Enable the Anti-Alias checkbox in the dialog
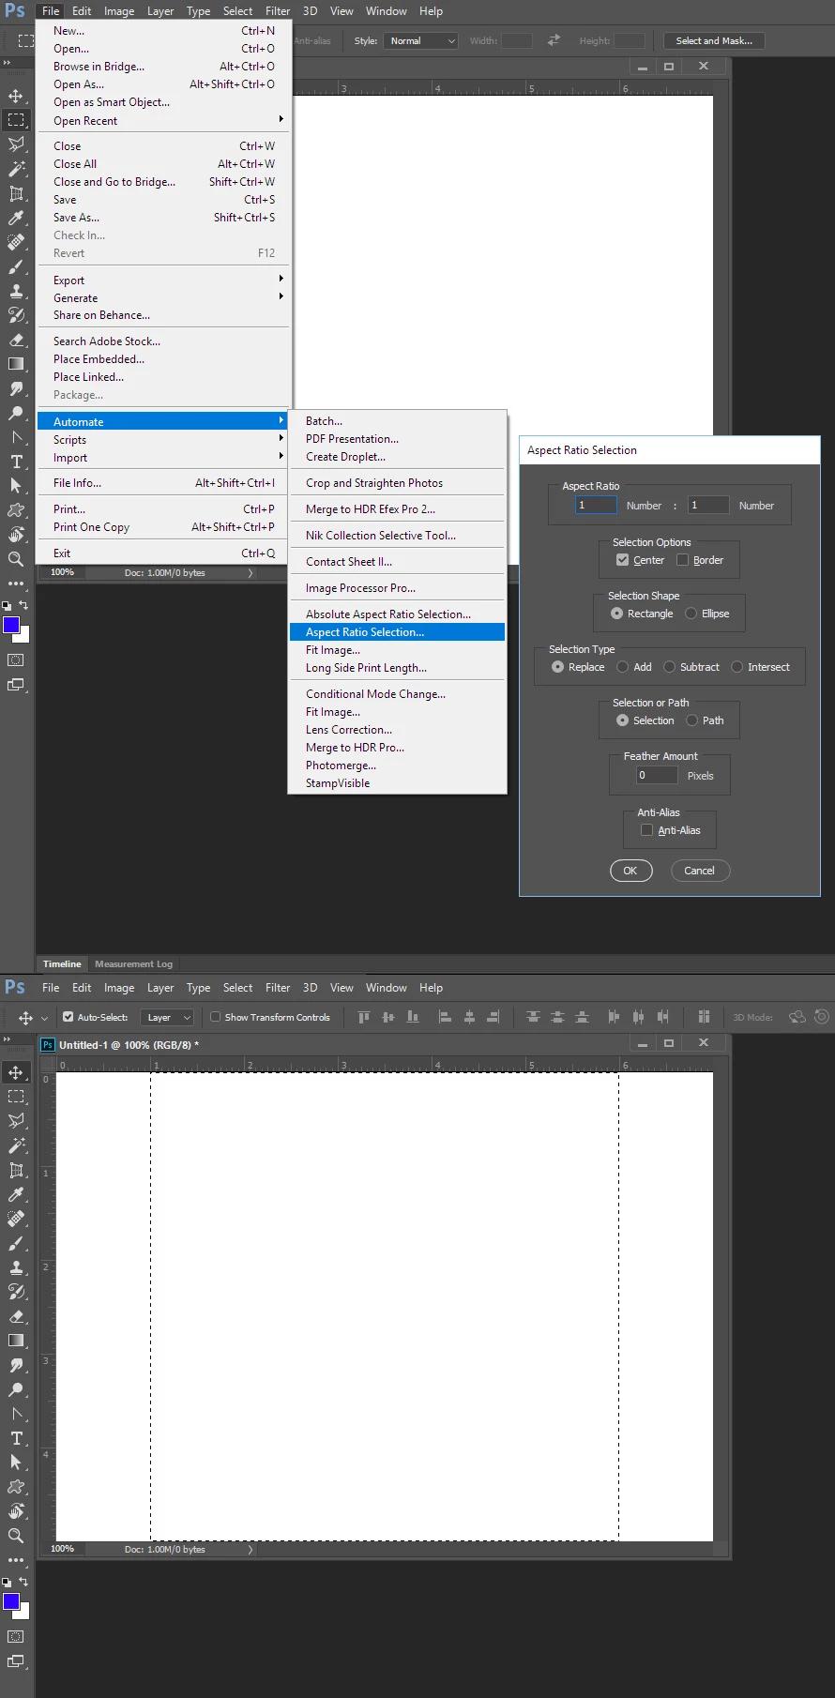The width and height of the screenshot is (835, 1698). [646, 830]
